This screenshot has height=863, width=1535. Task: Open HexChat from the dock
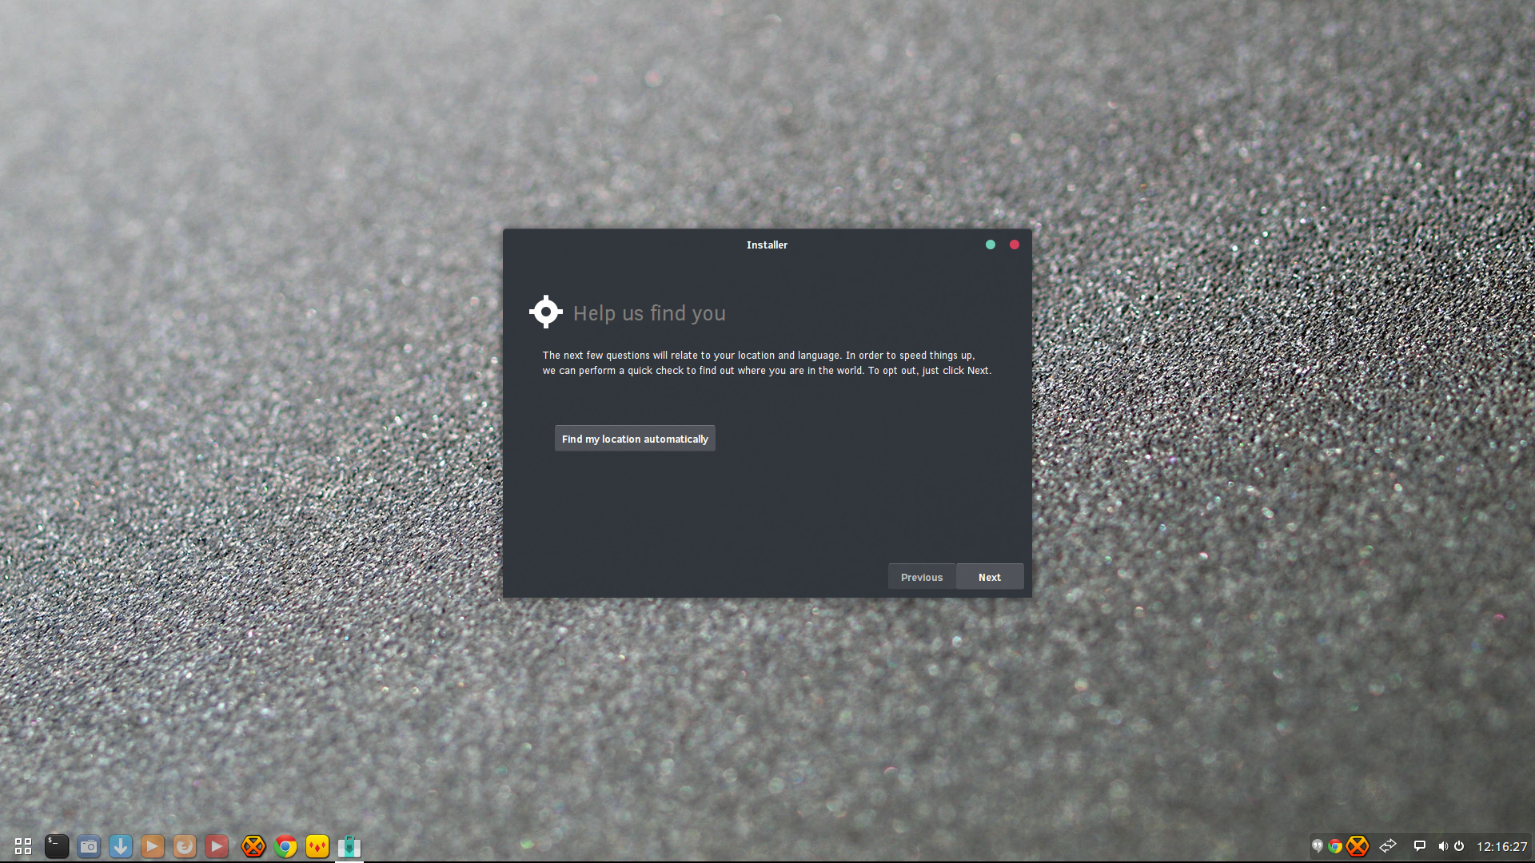(x=253, y=846)
